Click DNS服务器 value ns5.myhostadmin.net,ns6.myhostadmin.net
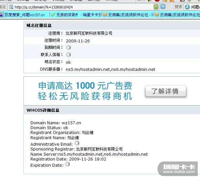 click(111, 70)
